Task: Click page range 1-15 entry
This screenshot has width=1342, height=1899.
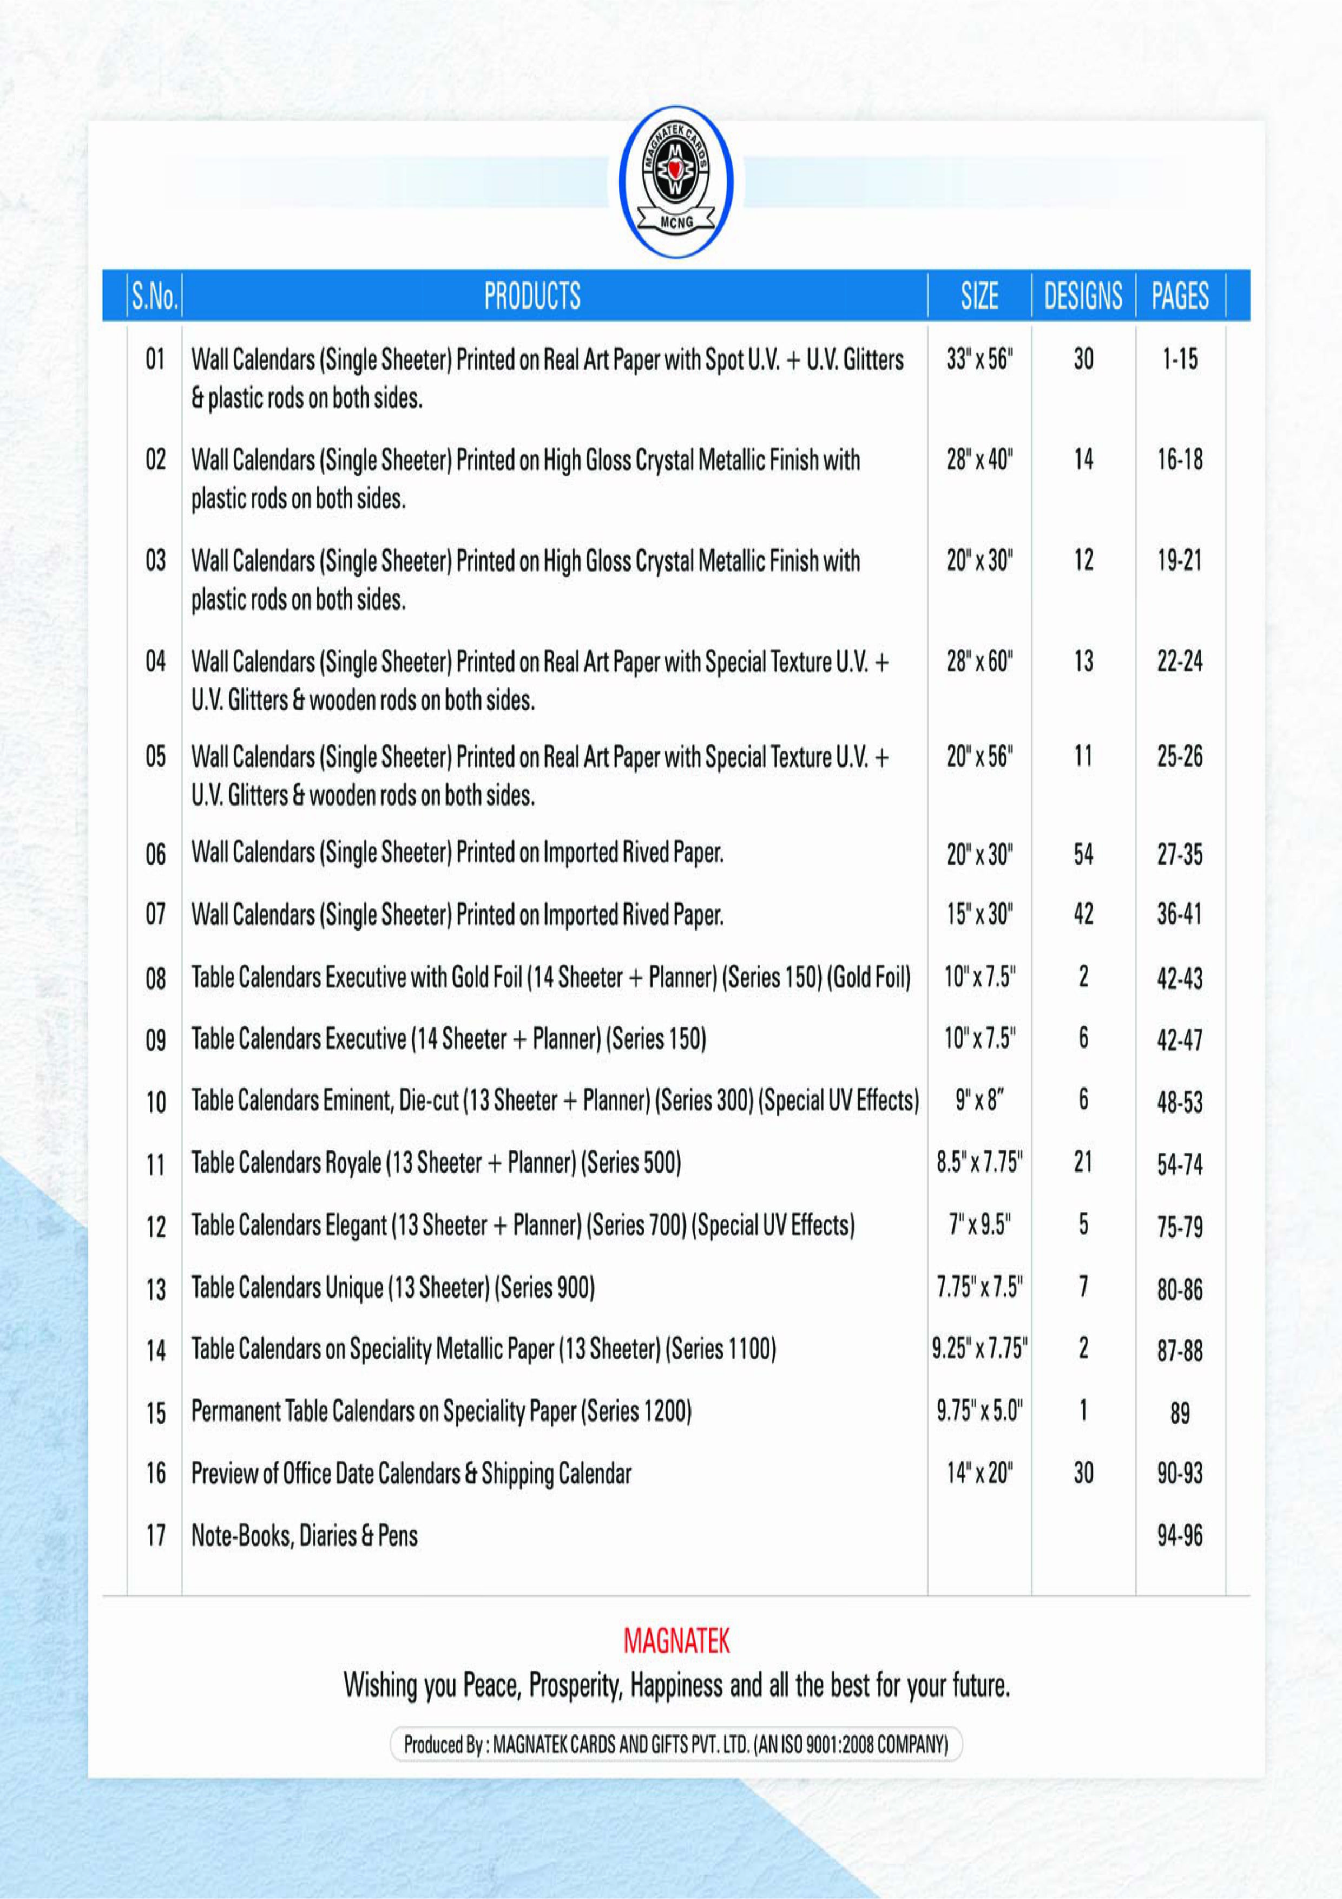Action: coord(1179,359)
